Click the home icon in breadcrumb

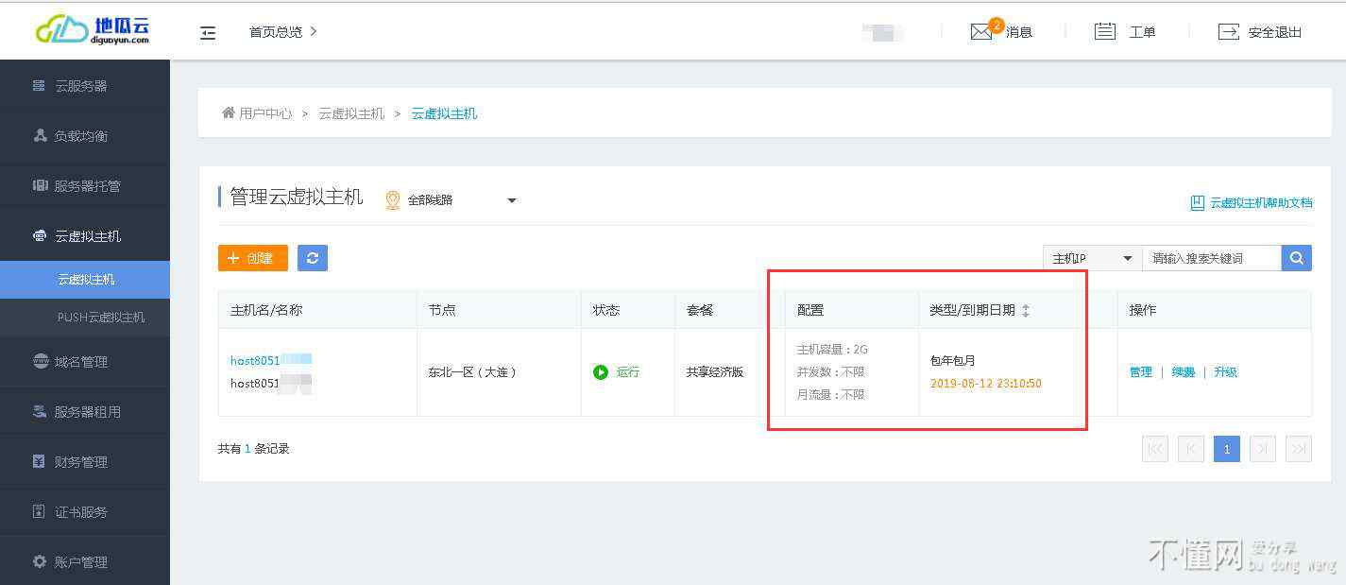pos(228,113)
